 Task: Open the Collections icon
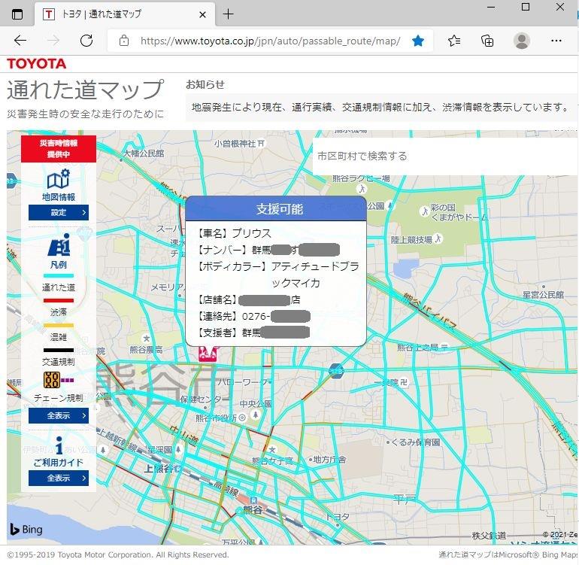pos(487,41)
